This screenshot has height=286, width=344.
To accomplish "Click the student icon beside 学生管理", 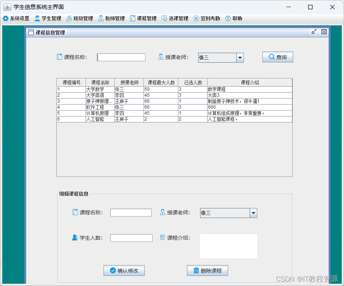I will pyautogui.click(x=37, y=18).
